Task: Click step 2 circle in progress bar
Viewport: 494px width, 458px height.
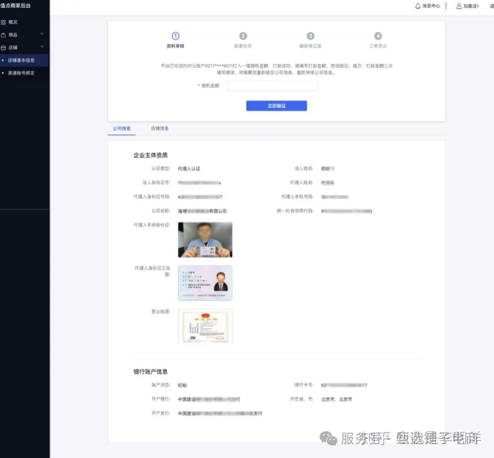Action: 243,36
